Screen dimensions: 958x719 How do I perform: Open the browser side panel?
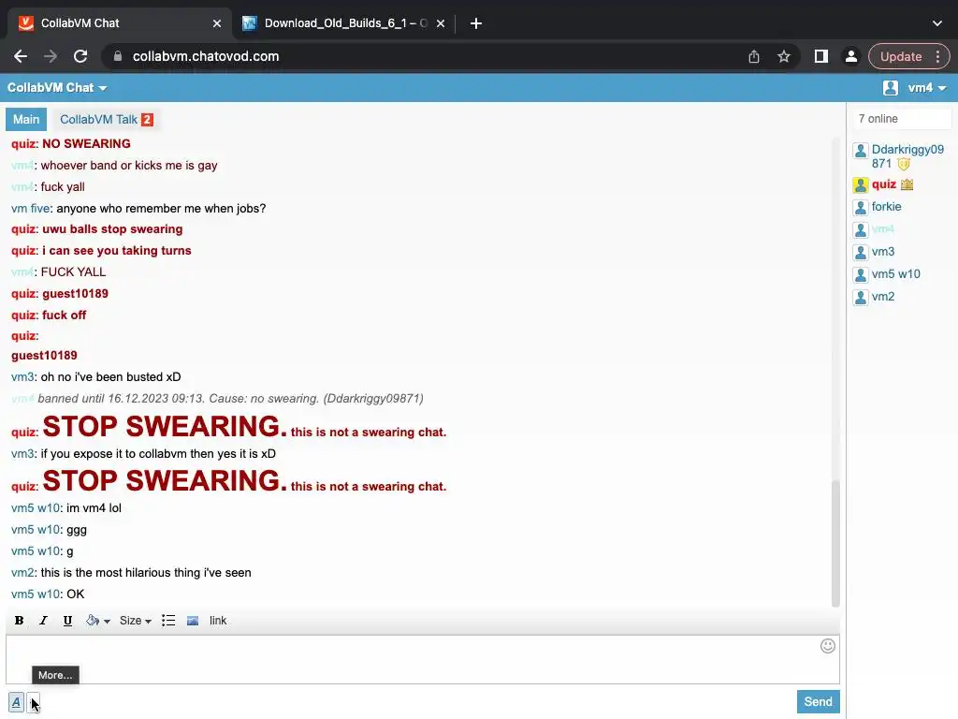tap(821, 56)
